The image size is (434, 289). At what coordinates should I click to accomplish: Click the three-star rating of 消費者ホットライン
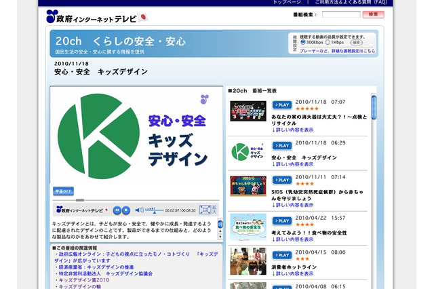coord(302,259)
